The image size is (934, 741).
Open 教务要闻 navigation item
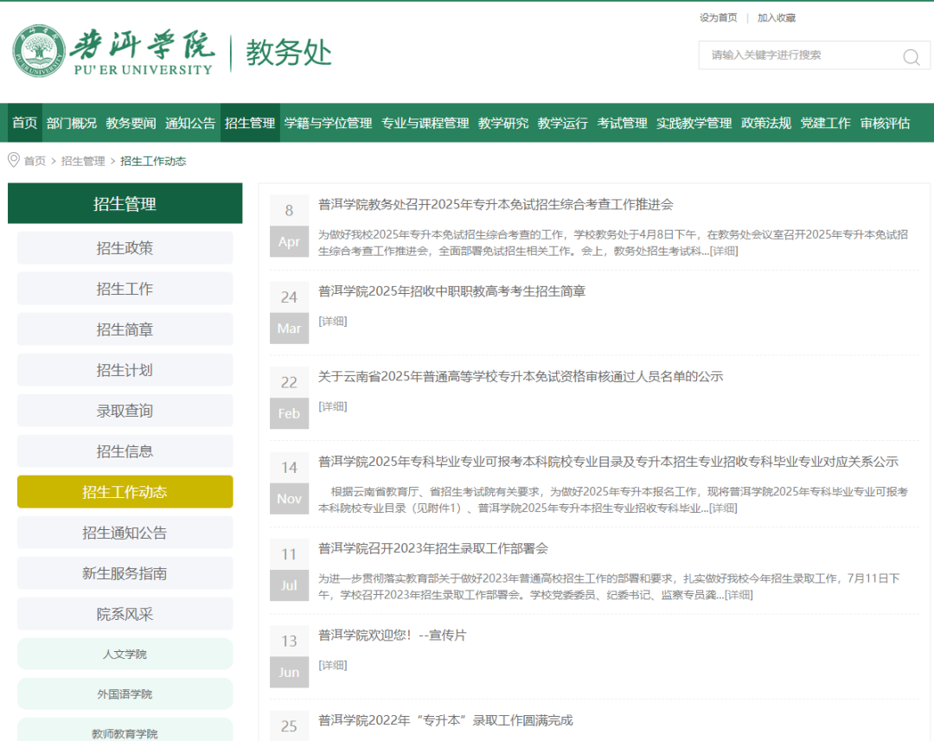click(x=131, y=123)
